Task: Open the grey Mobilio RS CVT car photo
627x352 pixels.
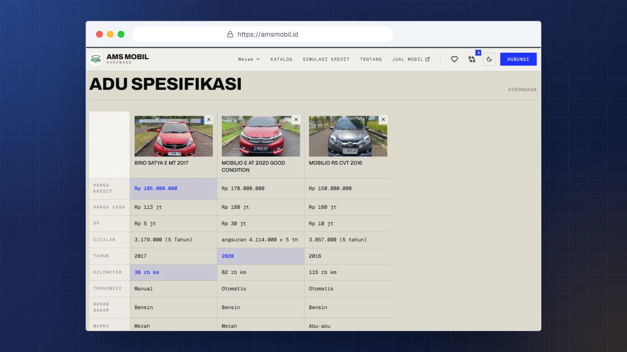Action: tap(348, 136)
